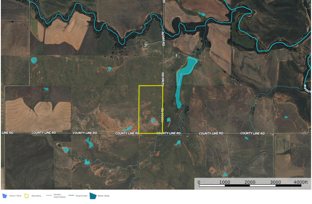Click the 2000 mark on scale bar
Screen dimensions: 312x204
tap(250, 182)
